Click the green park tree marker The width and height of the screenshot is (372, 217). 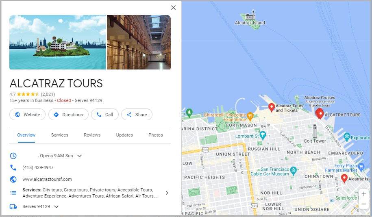coord(189,113)
